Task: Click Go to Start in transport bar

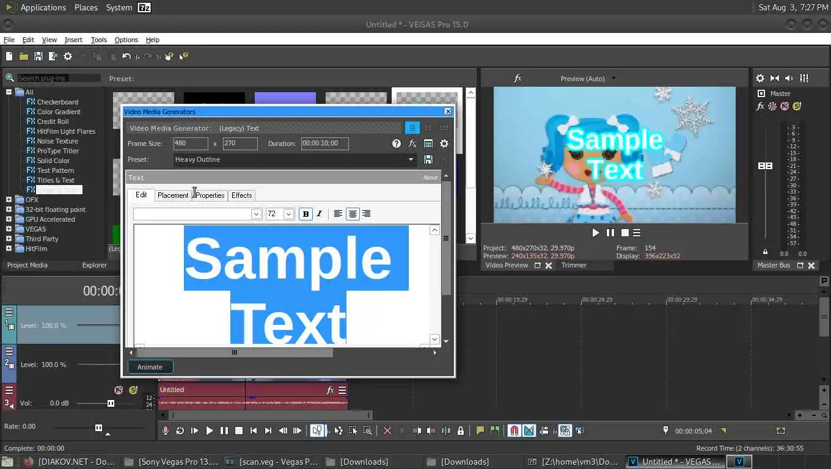Action: click(x=254, y=431)
